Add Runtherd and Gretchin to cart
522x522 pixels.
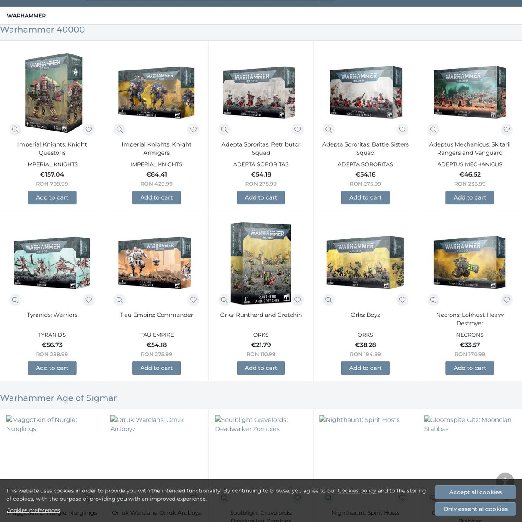[x=261, y=368]
